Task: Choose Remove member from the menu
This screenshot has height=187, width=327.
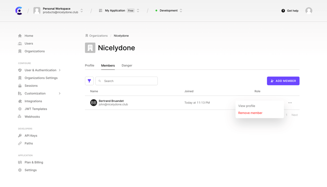Action: point(250,113)
